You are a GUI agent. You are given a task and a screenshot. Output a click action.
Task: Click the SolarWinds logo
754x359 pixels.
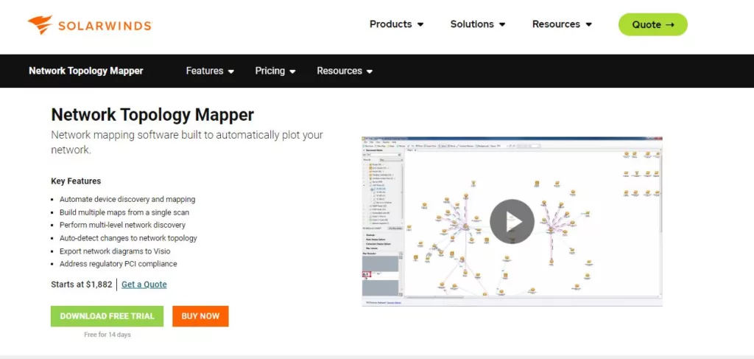pyautogui.click(x=89, y=24)
